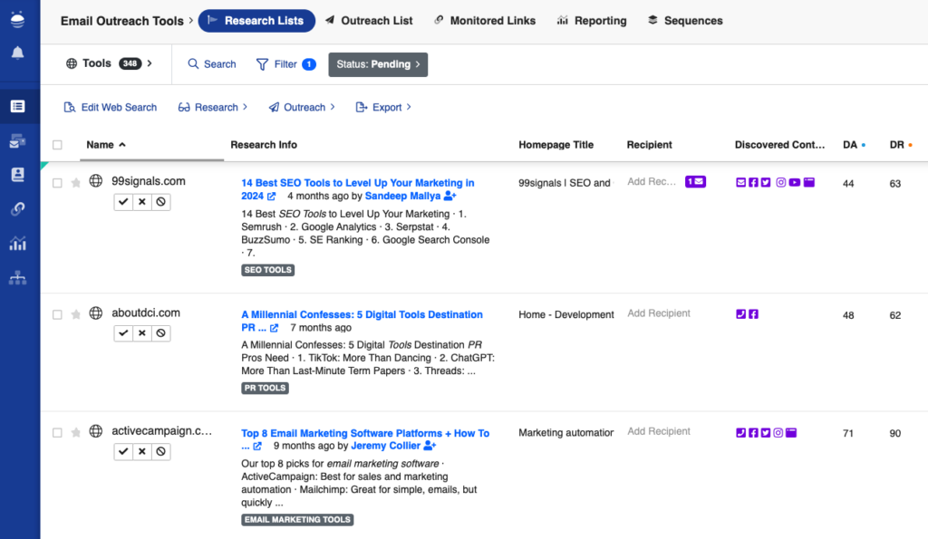Screen dimensions: 928x539
Task: Block activecampaign.com with the ban icon
Action: (160, 451)
